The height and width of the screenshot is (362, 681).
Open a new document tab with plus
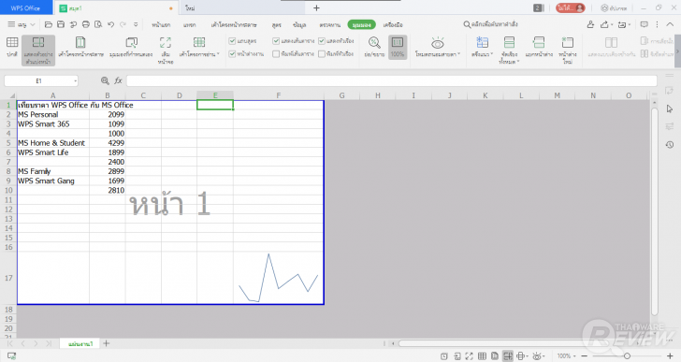(x=316, y=7)
